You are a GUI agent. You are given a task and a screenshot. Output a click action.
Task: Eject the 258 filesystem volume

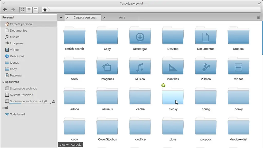click(x=54, y=101)
